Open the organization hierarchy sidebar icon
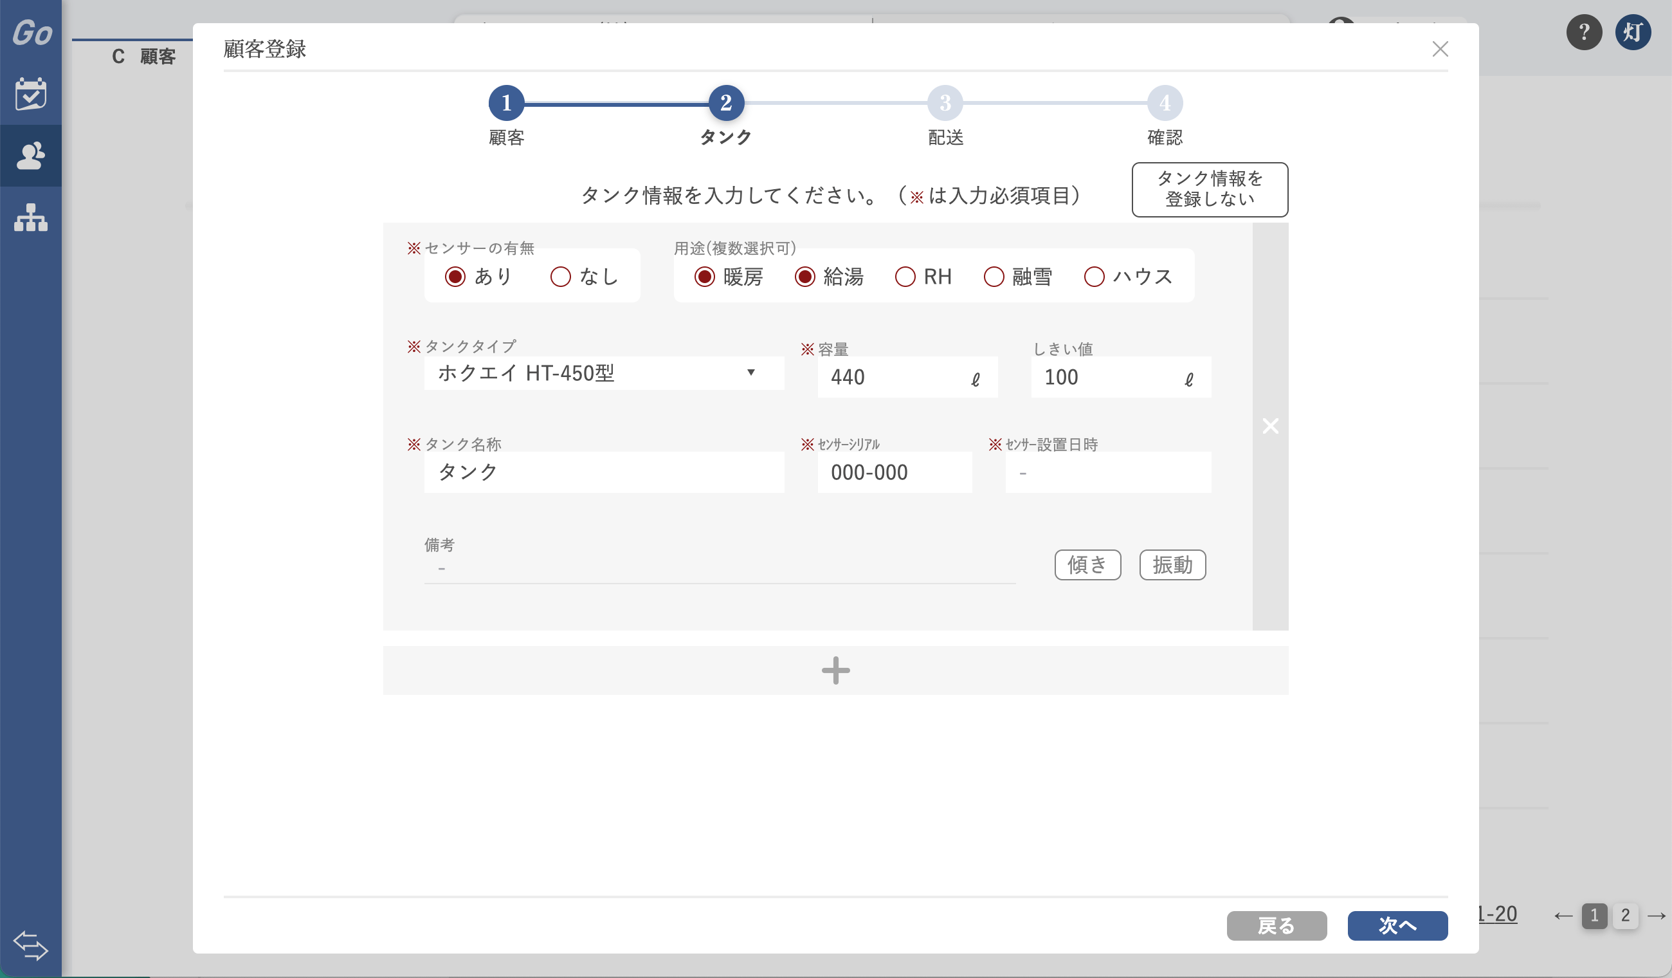Image resolution: width=1672 pixels, height=978 pixels. (30, 217)
